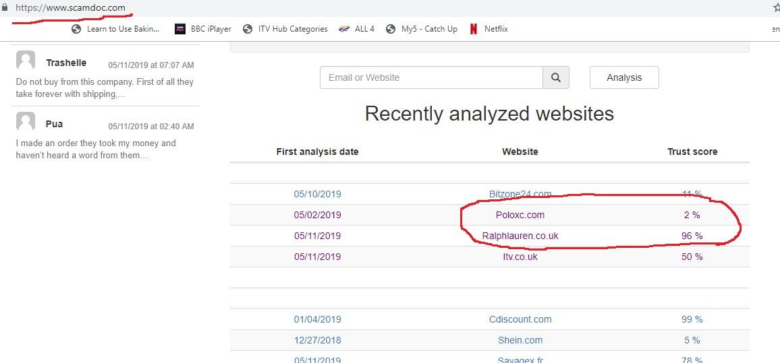Open the Cdiscount.com link
Screen dimensions: 780x363
tap(520, 319)
